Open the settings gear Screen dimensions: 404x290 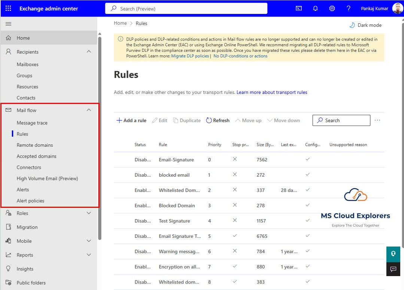click(332, 8)
